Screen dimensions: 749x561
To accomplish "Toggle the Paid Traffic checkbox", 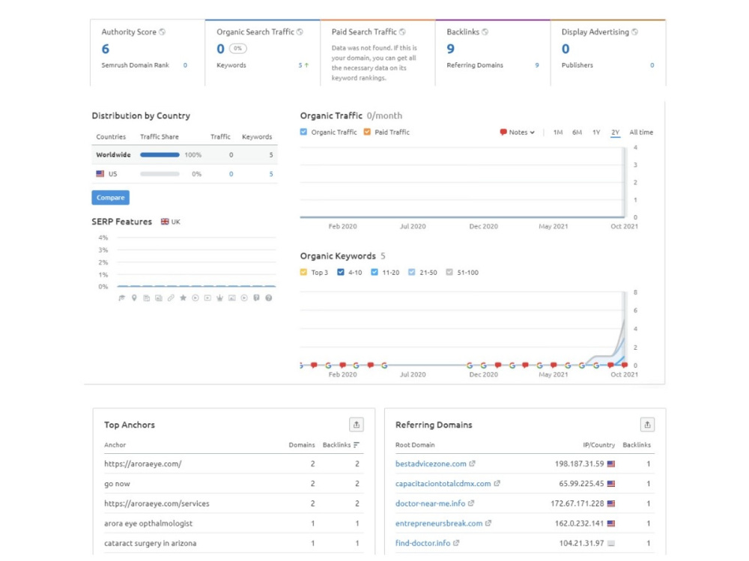I will coord(367,132).
